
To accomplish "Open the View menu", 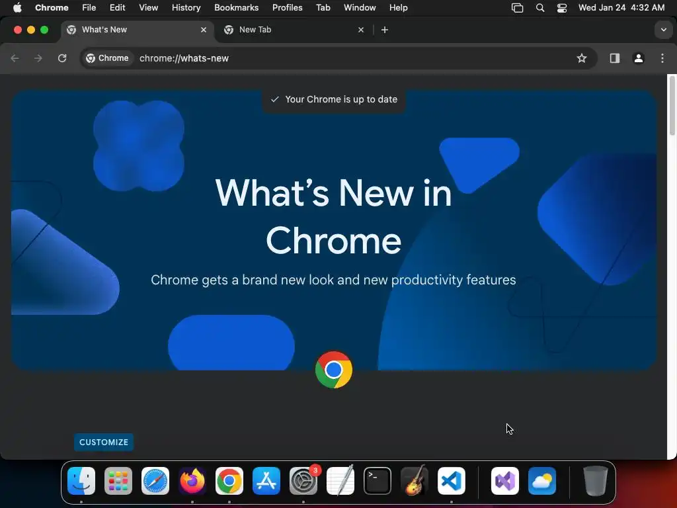I will (149, 8).
